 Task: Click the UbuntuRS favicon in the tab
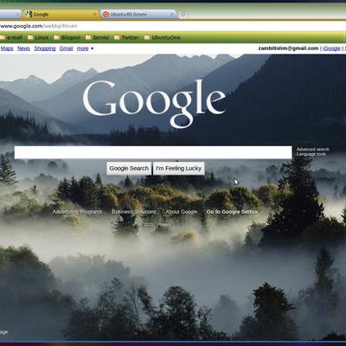click(x=106, y=14)
